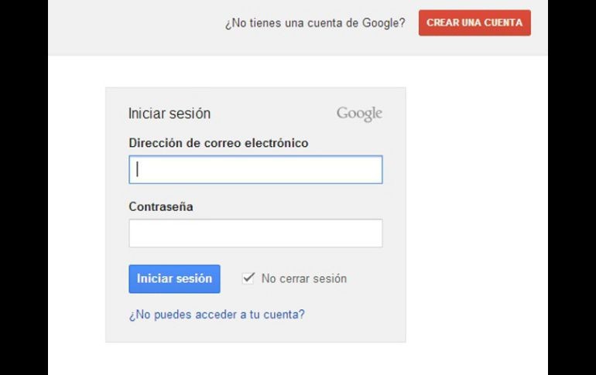Uncheck the No cerrar sesión checkbox
The height and width of the screenshot is (375, 596).
[248, 278]
